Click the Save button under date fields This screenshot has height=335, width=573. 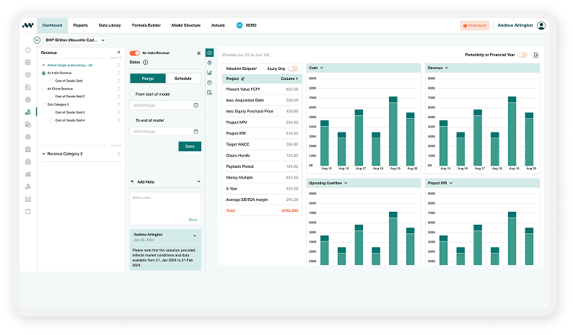[x=190, y=146]
